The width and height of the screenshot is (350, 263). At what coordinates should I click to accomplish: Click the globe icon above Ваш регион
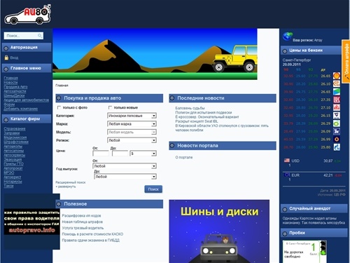tap(288, 36)
